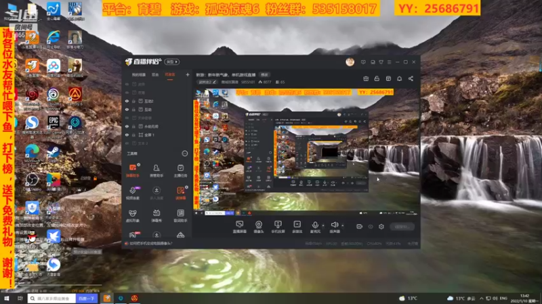This screenshot has width=542, height=304.
Task: Open the user avatar in title bar
Action: [x=350, y=61]
